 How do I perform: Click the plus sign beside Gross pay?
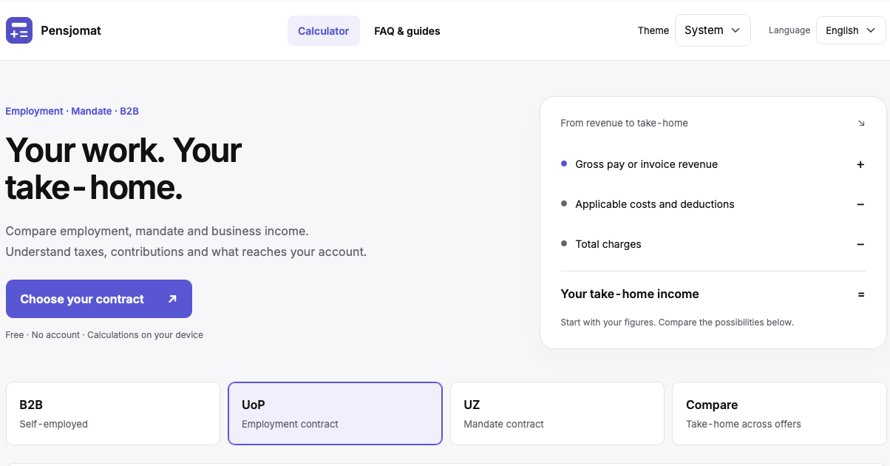(x=860, y=164)
